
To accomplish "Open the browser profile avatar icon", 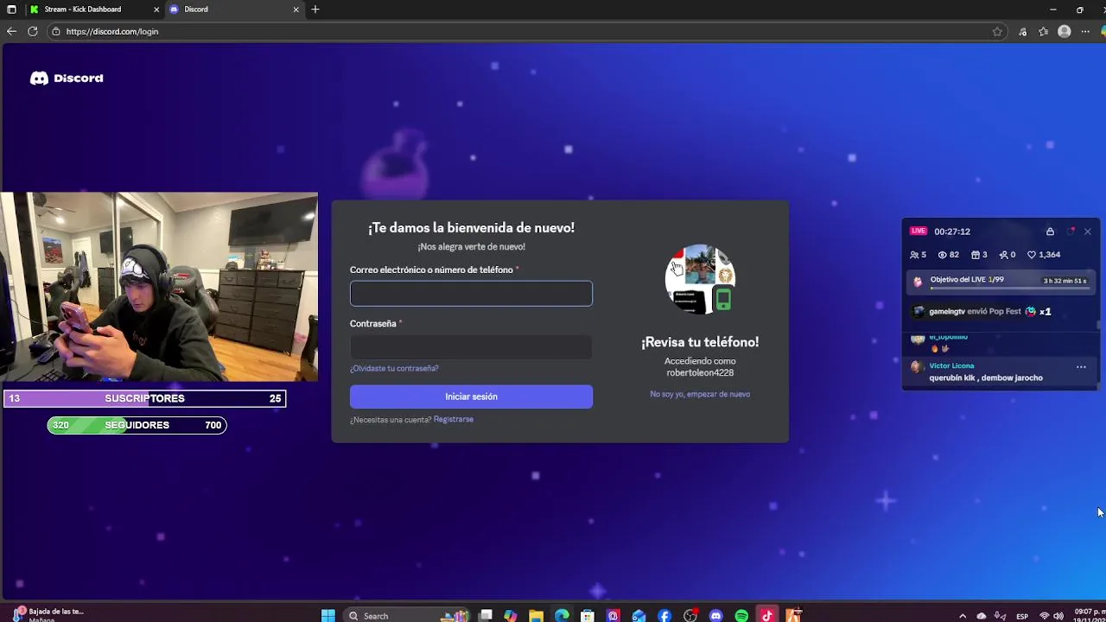I will [x=1065, y=31].
